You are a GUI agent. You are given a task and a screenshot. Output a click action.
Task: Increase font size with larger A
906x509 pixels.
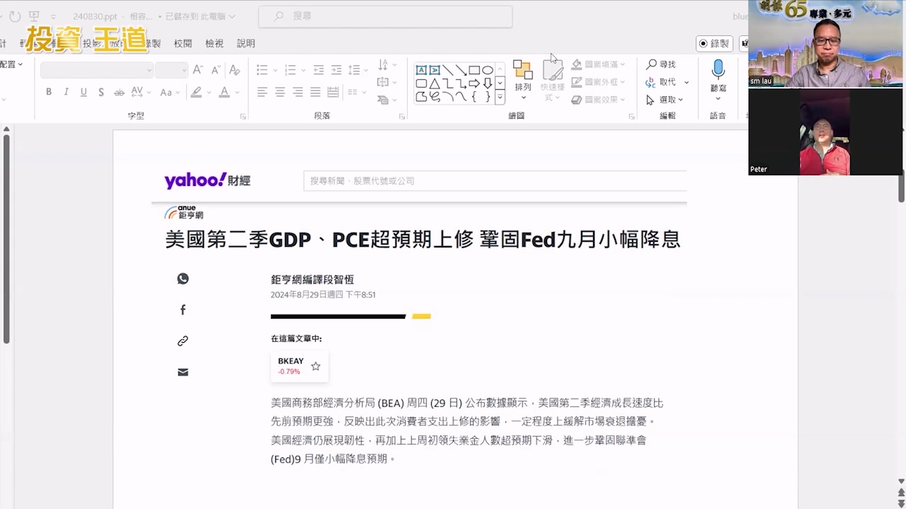pos(198,70)
